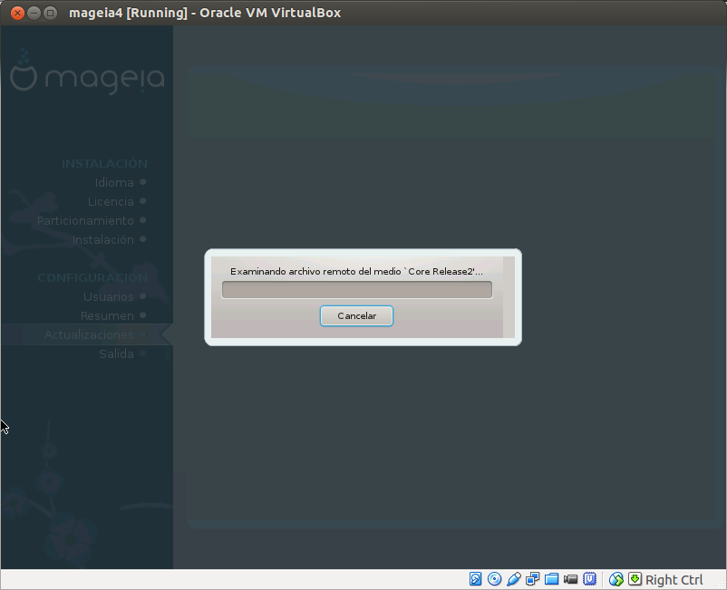The width and height of the screenshot is (727, 590).
Task: Click the keyboard capture arrow icon
Action: click(x=635, y=578)
